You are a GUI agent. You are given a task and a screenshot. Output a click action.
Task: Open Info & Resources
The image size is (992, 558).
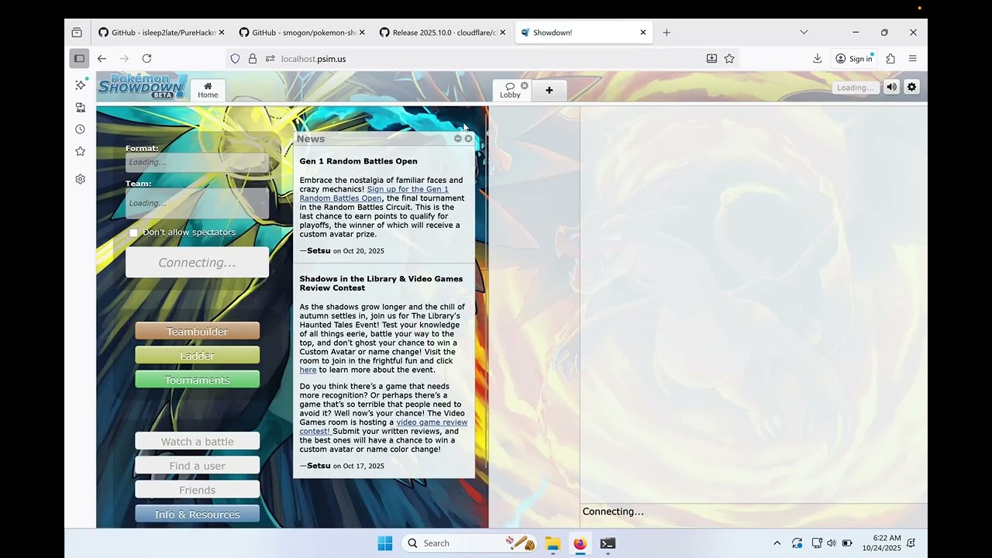click(x=197, y=515)
